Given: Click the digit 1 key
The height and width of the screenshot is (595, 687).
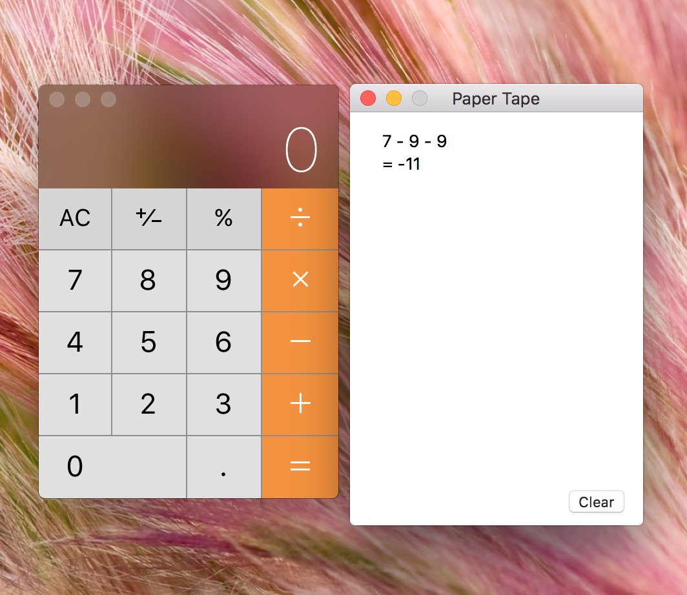Looking at the screenshot, I should [x=75, y=404].
